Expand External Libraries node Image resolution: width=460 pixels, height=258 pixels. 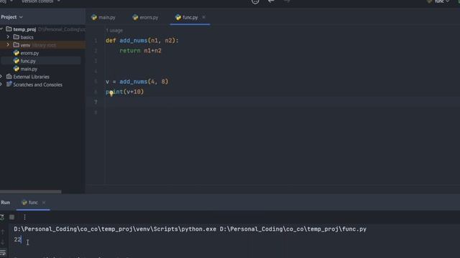(1, 77)
